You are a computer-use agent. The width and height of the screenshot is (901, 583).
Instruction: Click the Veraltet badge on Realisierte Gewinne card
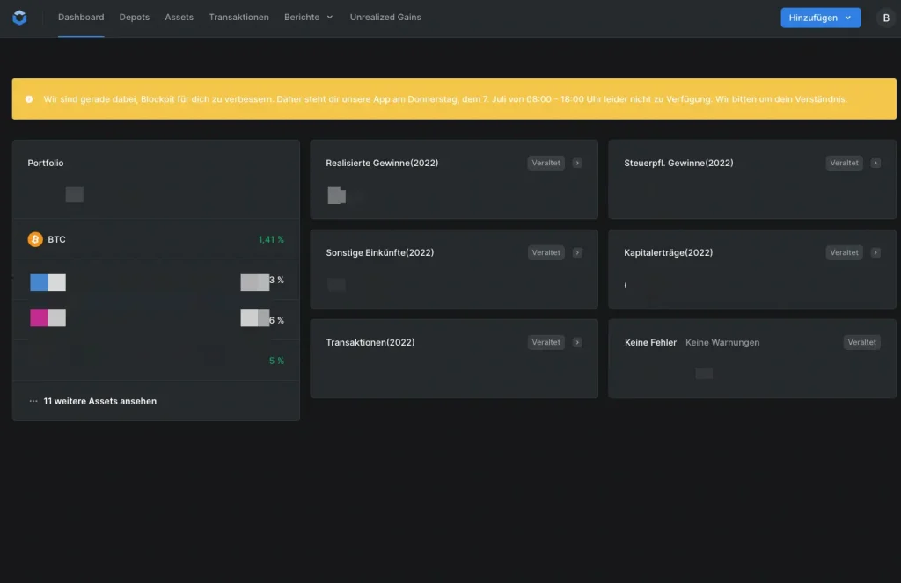546,163
